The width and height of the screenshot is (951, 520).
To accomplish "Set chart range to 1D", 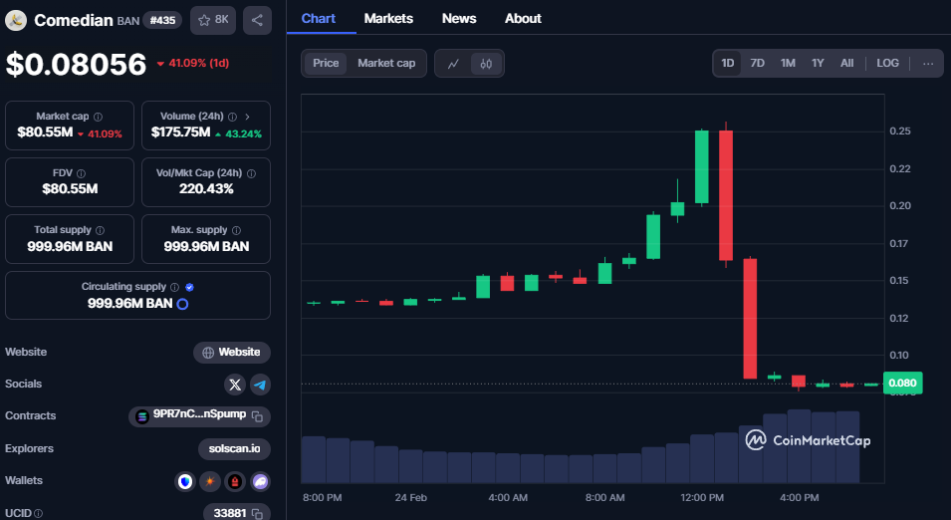I will coord(727,63).
